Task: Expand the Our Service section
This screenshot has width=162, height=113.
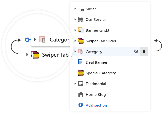Action: tap(75, 19)
